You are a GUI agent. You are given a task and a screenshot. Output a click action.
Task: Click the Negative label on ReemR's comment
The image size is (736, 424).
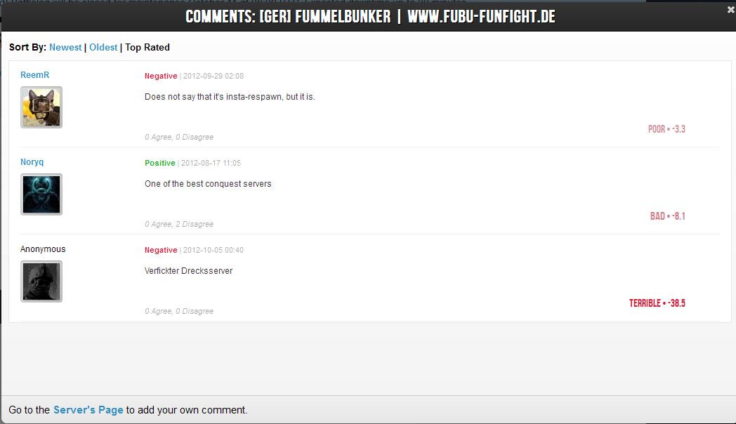161,76
